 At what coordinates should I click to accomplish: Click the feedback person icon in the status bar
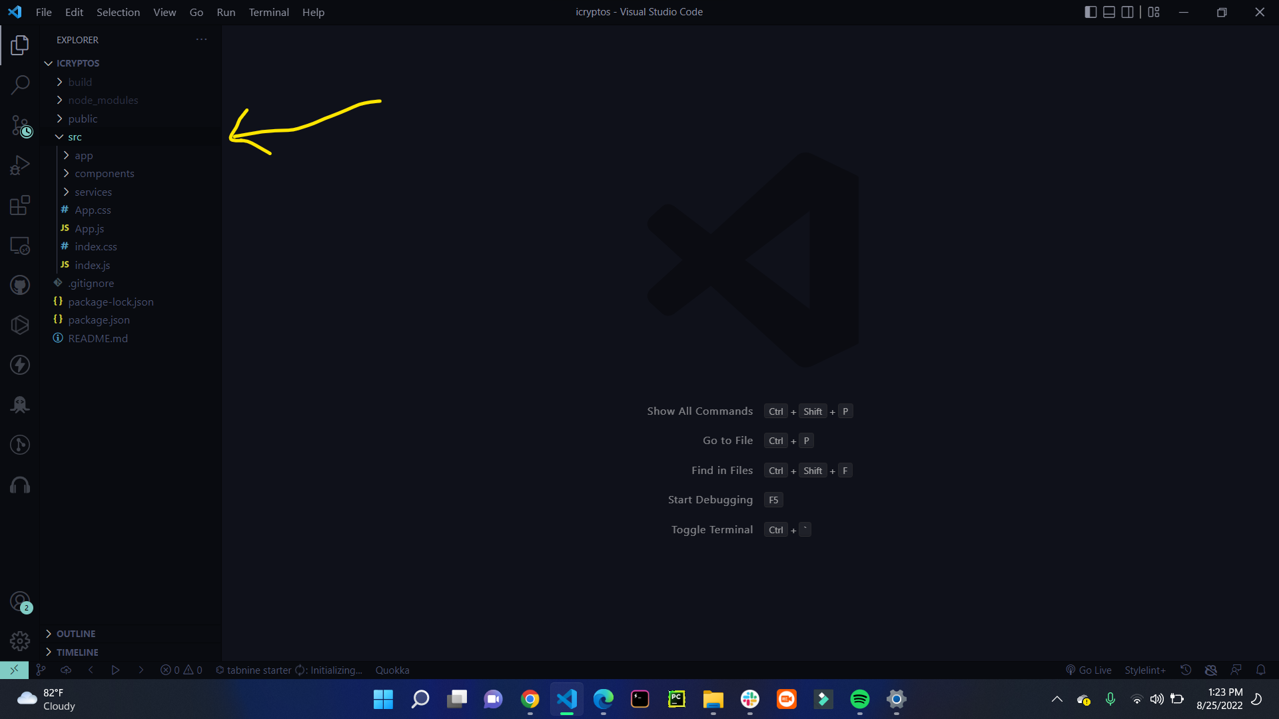(1236, 670)
